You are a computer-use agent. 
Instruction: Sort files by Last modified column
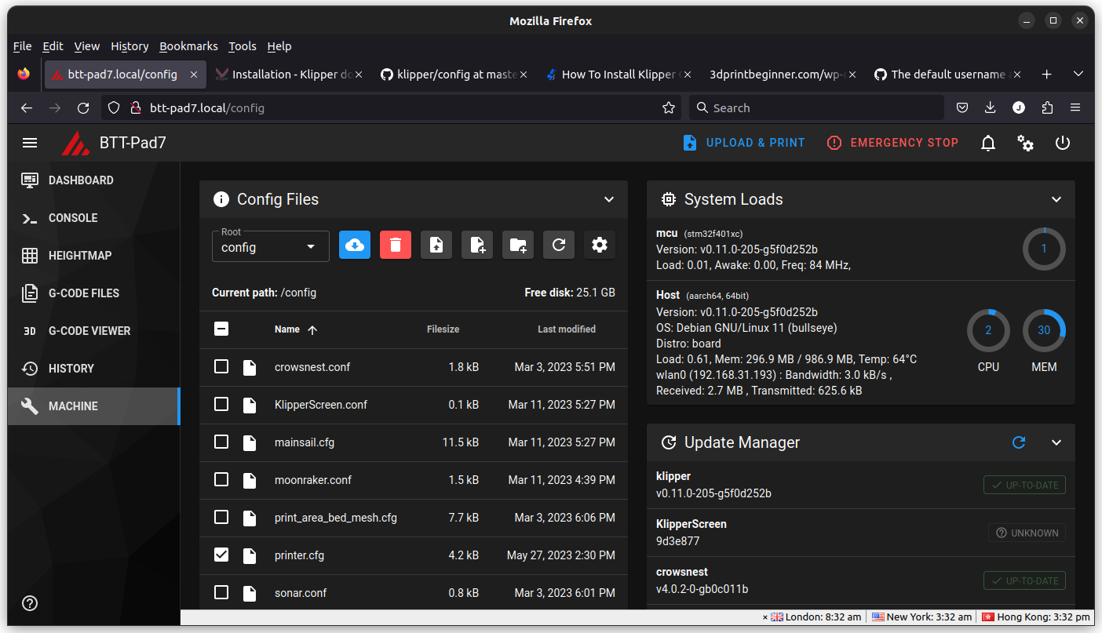pyautogui.click(x=567, y=329)
